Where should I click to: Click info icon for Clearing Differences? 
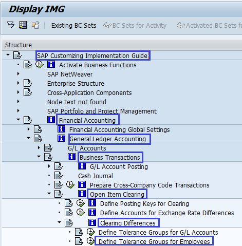[x=92, y=222]
